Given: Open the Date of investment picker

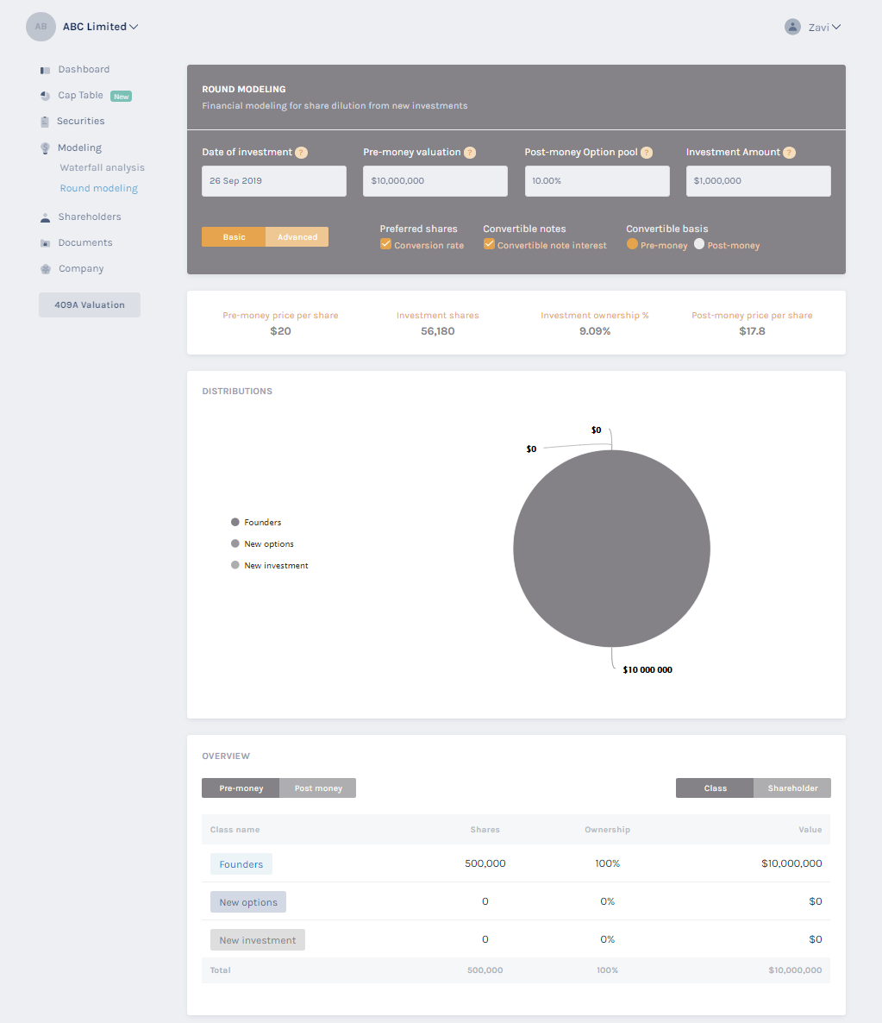Looking at the screenshot, I should pyautogui.click(x=274, y=181).
